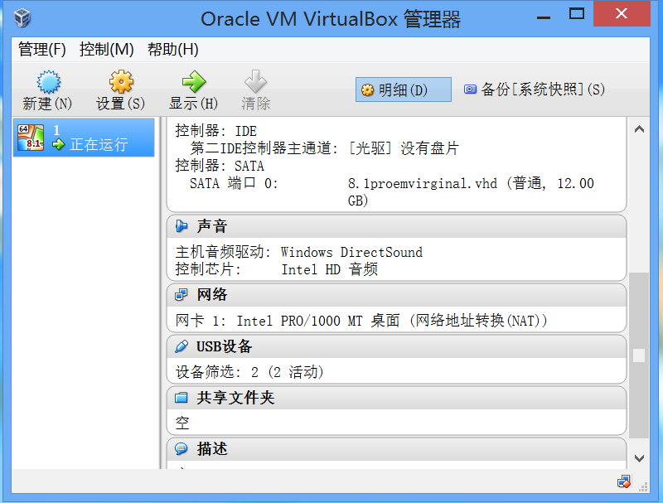Viewport: 663px width, 503px height.
Task: Select virtual machine 1 in the list
Action: [84, 138]
